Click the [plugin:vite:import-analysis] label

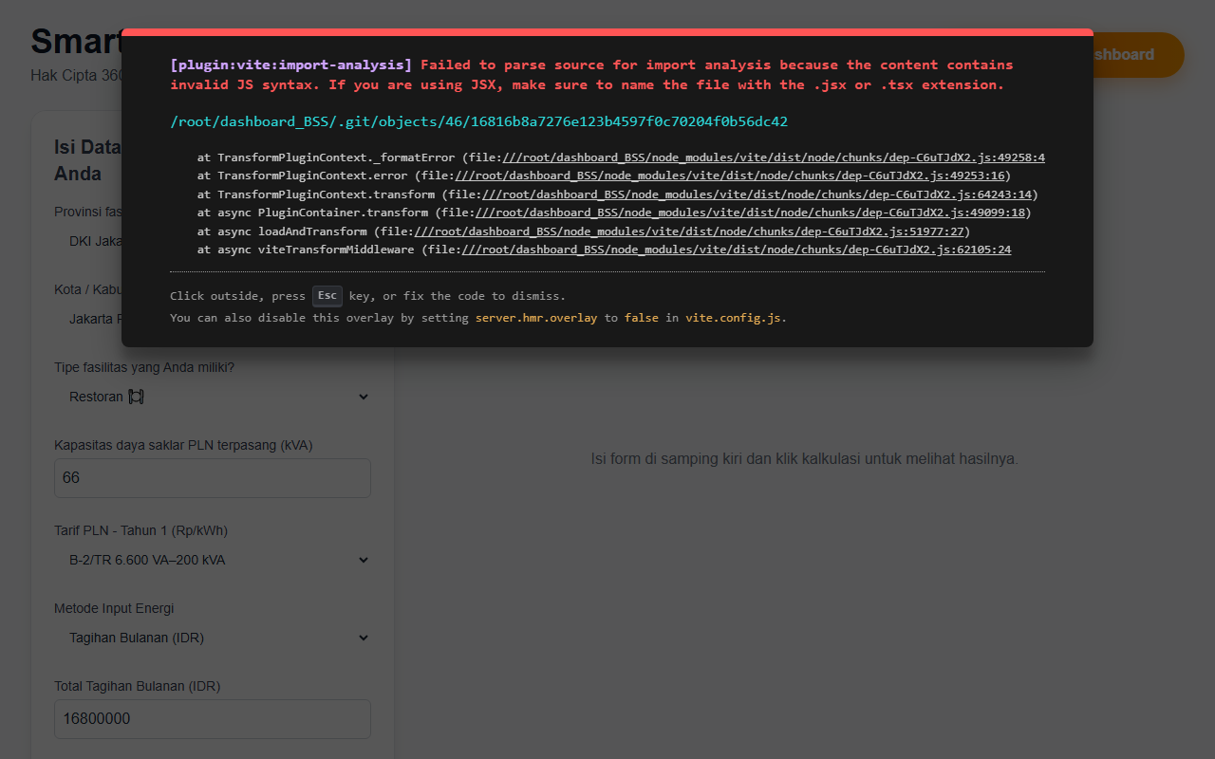tap(291, 65)
